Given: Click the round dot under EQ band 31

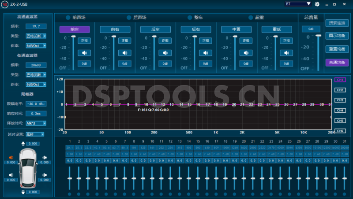Looking at the screenshot, I should click(x=344, y=194).
